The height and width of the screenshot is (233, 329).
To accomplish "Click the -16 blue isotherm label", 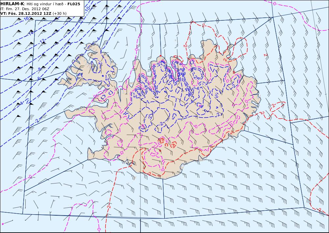I will click(26, 19).
